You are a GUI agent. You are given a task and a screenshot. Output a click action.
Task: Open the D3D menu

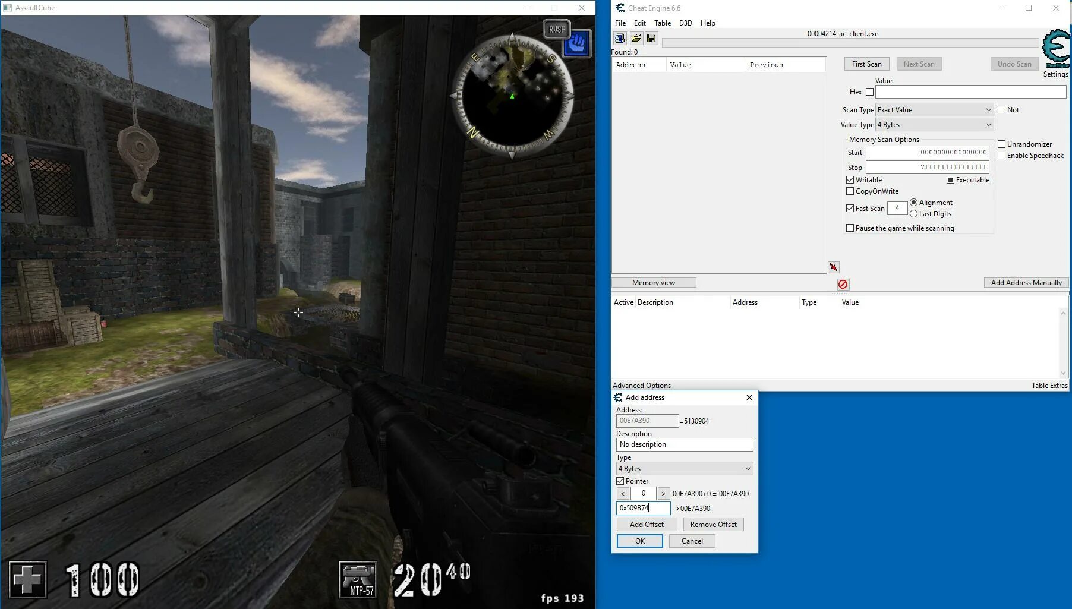(x=686, y=23)
